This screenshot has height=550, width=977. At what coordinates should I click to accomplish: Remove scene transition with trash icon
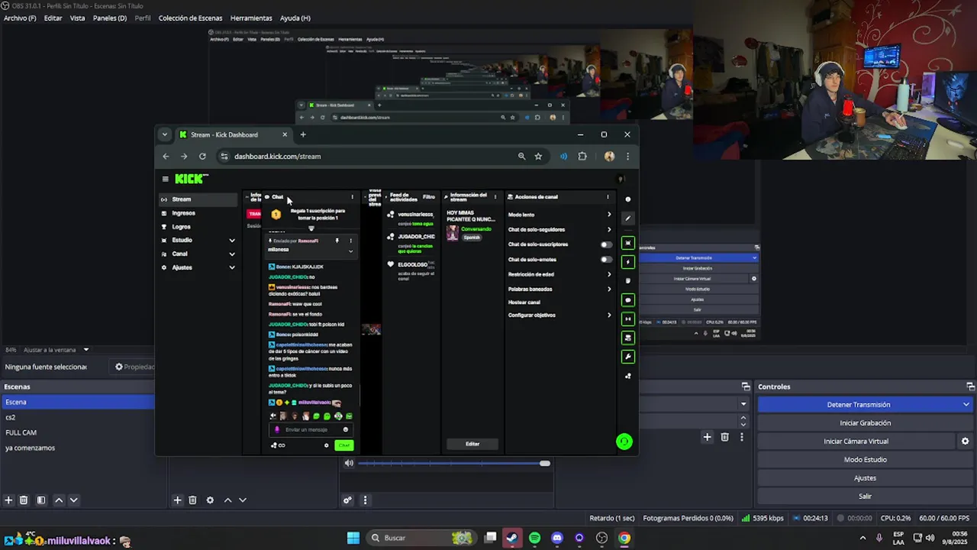point(725,437)
